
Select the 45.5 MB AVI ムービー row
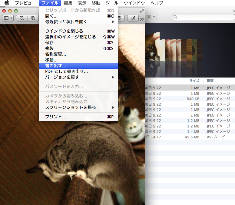pyautogui.click(x=190, y=137)
